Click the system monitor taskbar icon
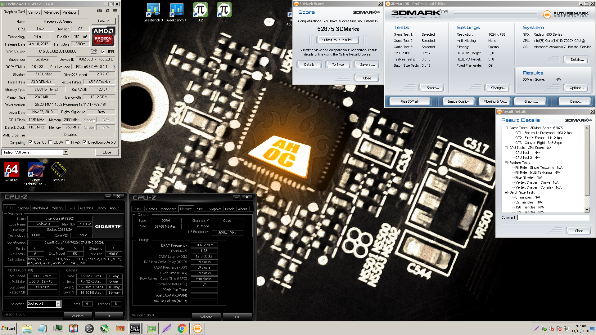Image resolution: width=596 pixels, height=335 pixels. point(58,328)
